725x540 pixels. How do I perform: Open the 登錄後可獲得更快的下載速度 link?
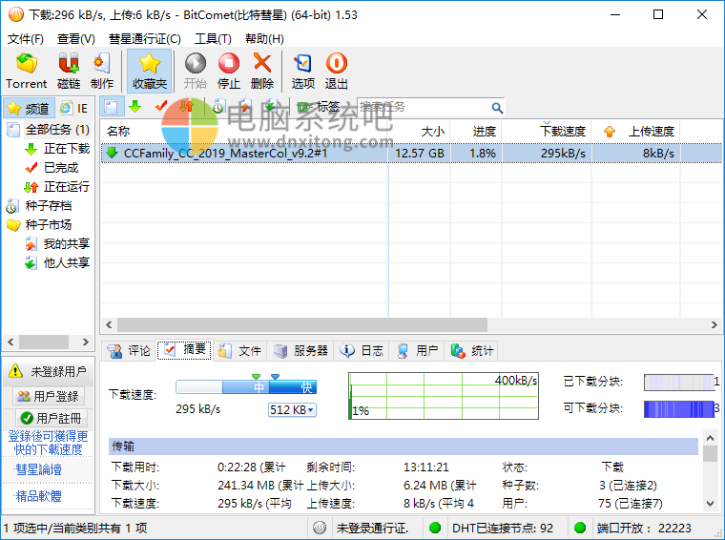[48, 443]
